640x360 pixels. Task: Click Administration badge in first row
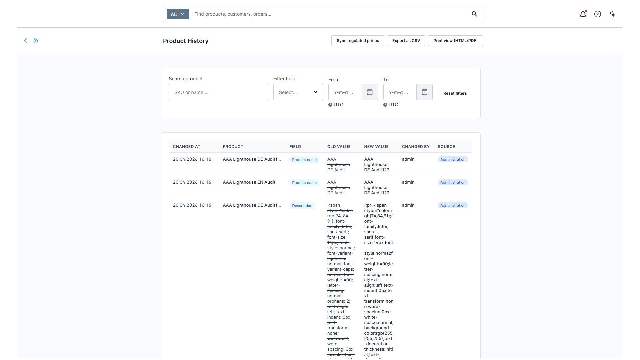click(x=453, y=159)
